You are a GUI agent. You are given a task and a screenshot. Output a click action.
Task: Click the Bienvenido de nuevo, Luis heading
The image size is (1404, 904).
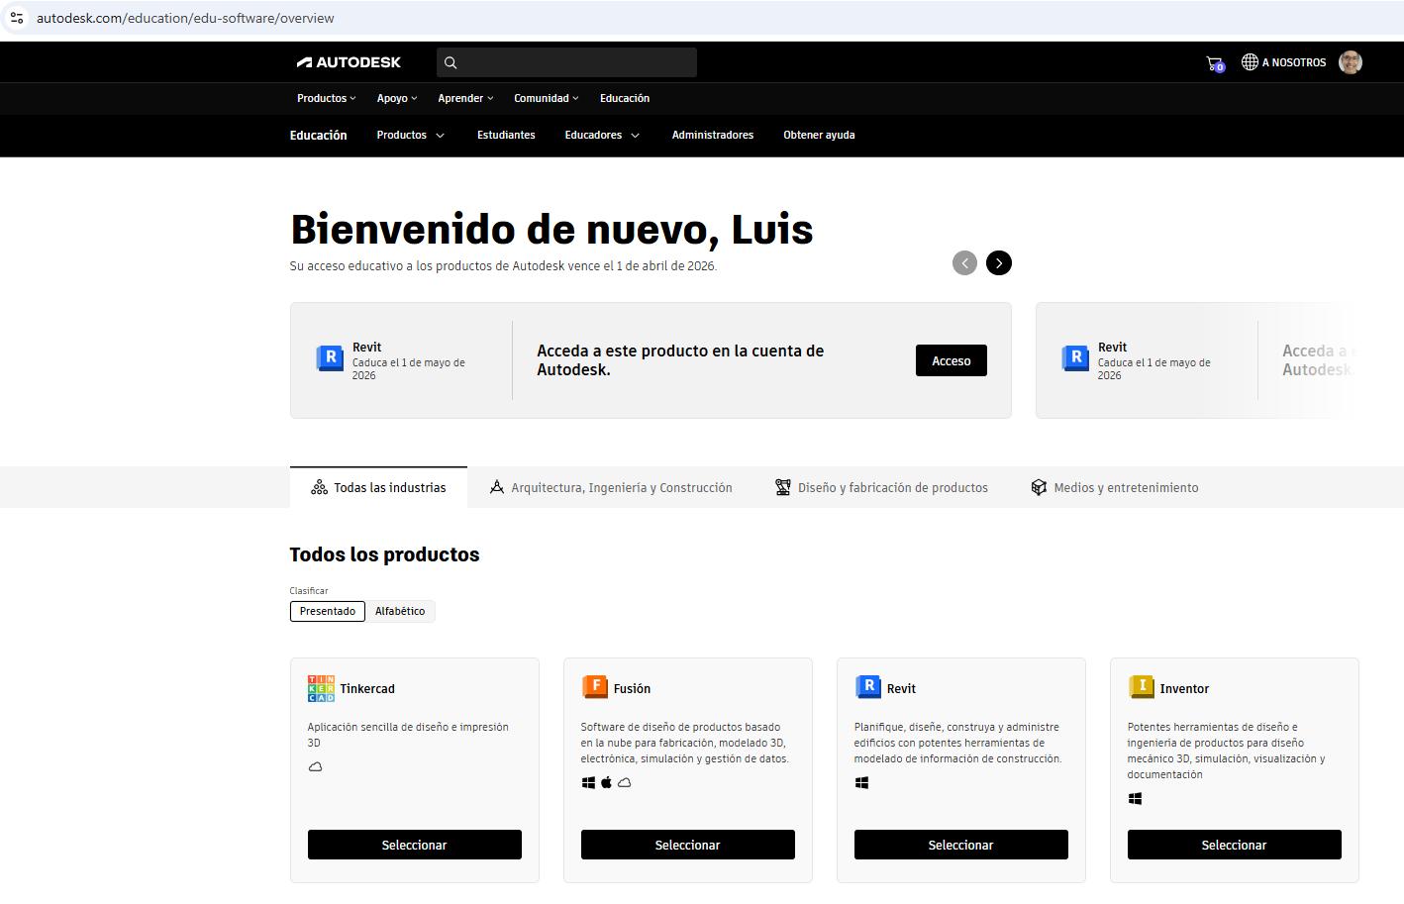point(552,229)
